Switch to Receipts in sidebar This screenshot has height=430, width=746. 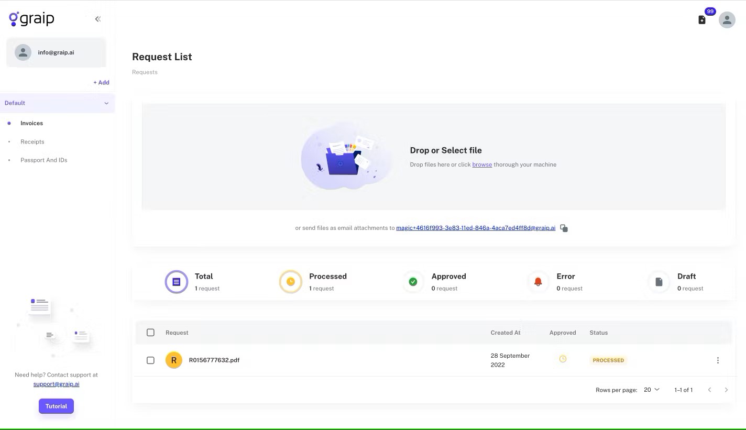[32, 142]
